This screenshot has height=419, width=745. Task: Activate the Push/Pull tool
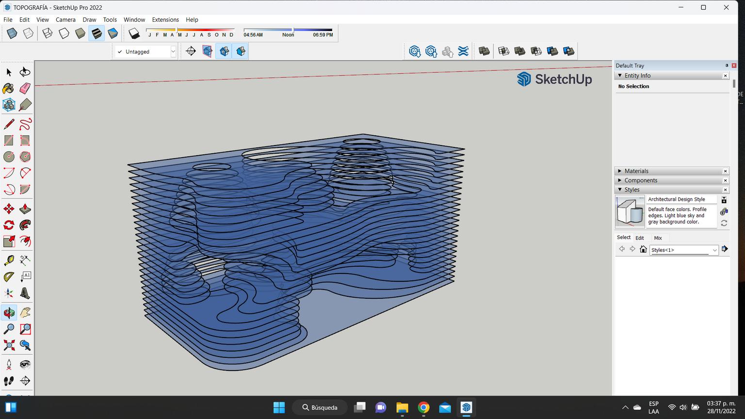tap(25, 209)
